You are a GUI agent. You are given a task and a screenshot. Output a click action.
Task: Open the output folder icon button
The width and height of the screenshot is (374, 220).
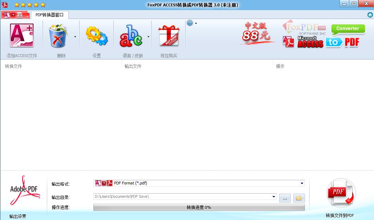[299, 198]
